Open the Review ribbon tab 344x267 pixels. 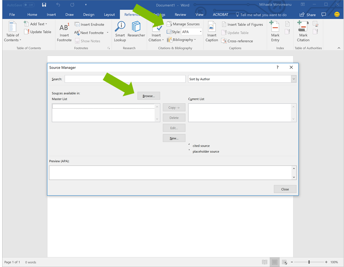[x=180, y=14]
